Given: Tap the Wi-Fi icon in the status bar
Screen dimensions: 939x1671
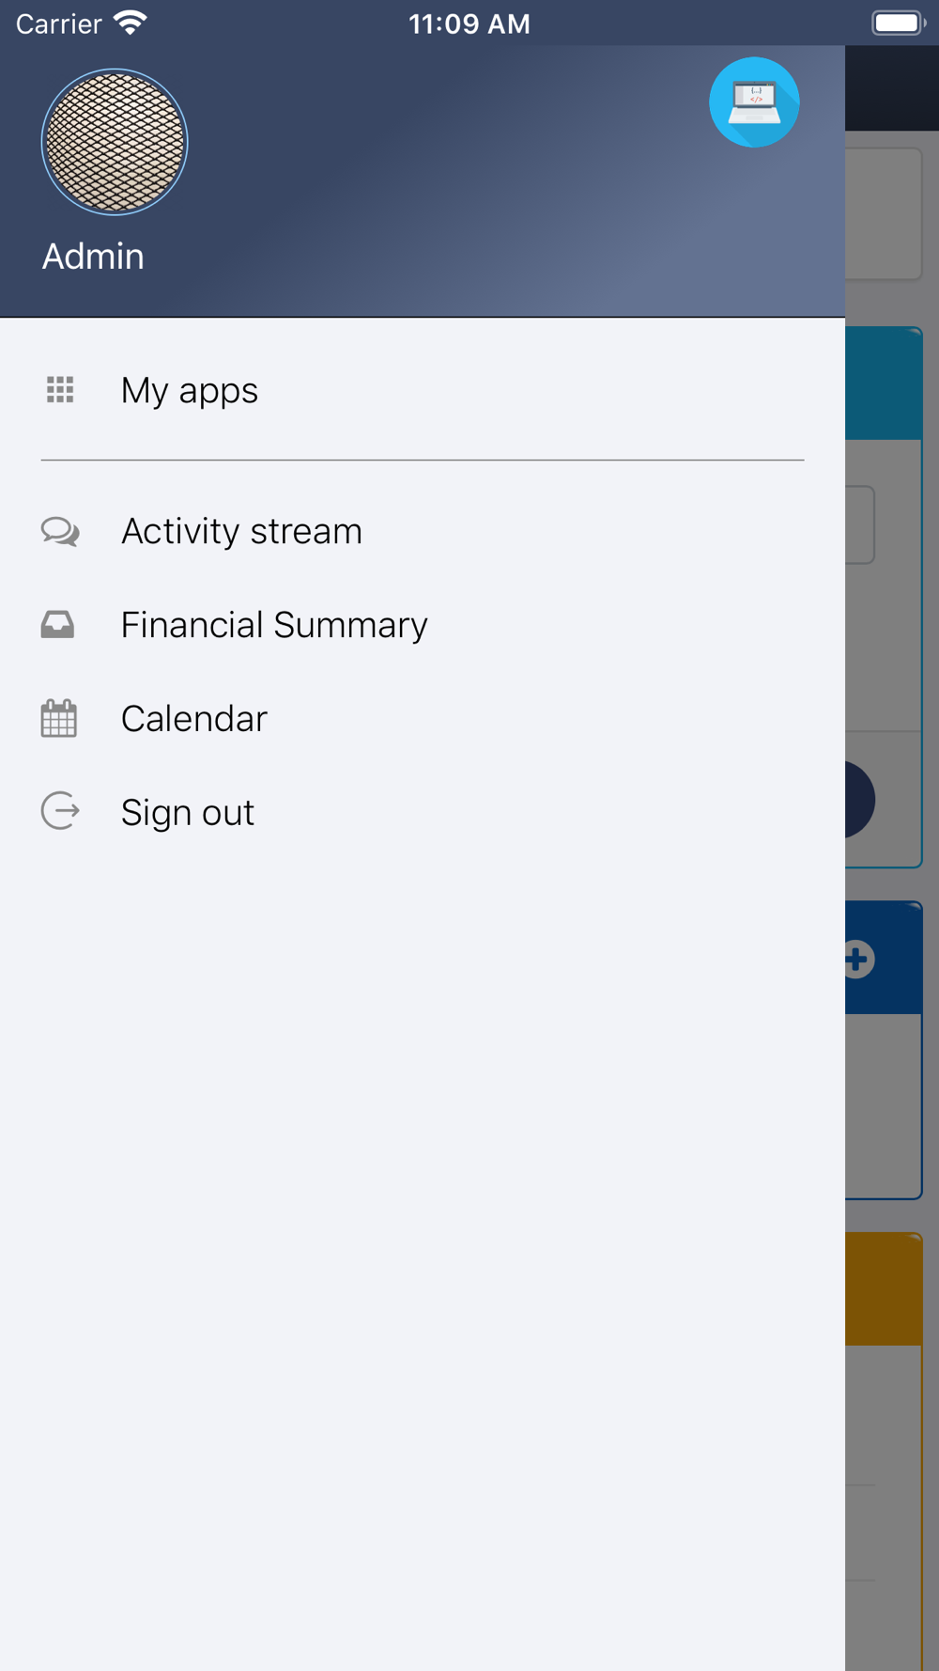Looking at the screenshot, I should (x=130, y=23).
